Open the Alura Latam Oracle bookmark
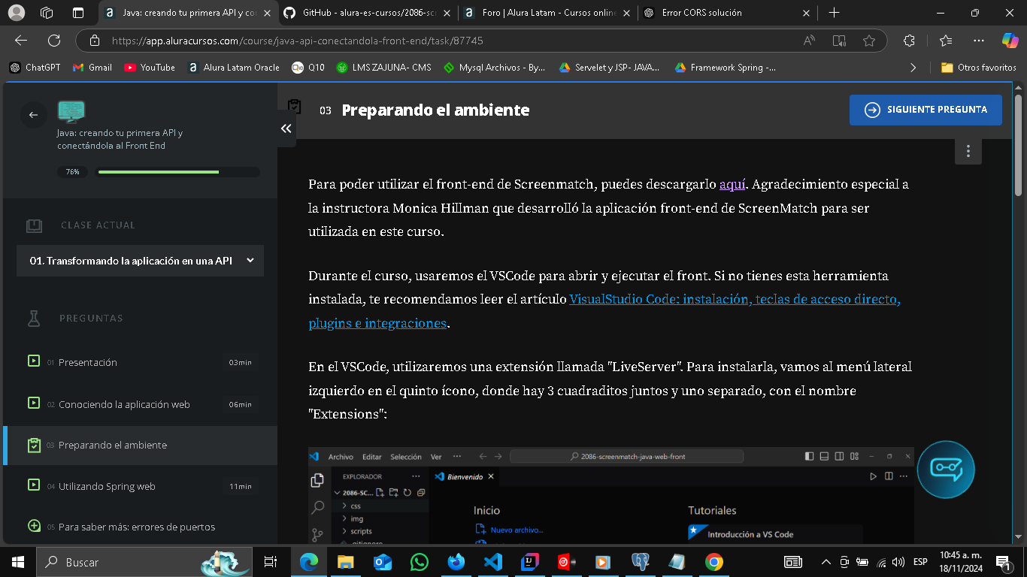Image resolution: width=1027 pixels, height=577 pixels. 233,67
